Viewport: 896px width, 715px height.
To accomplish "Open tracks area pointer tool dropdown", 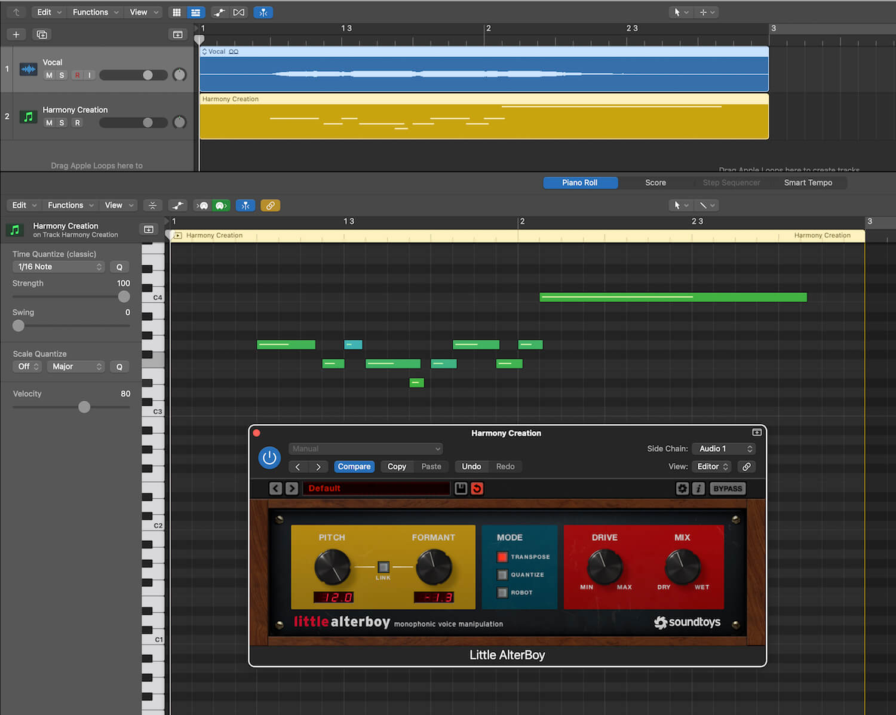I will pos(681,12).
